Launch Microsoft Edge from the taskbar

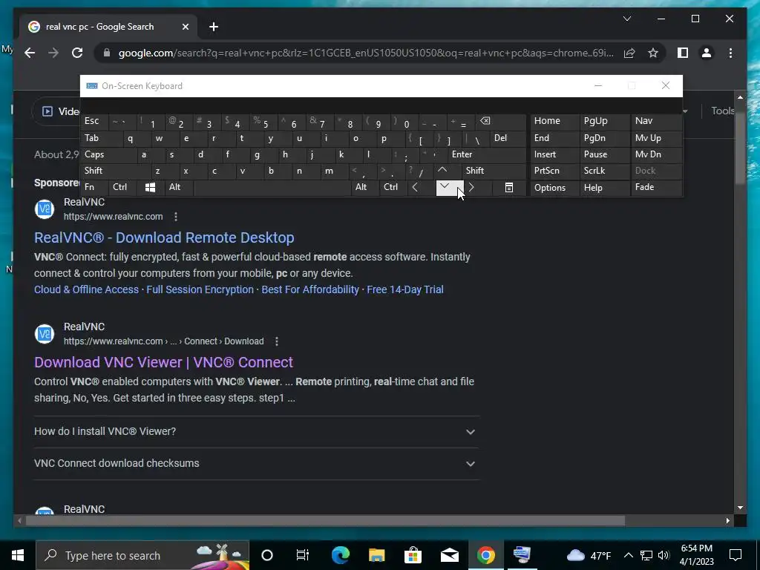[x=340, y=555]
